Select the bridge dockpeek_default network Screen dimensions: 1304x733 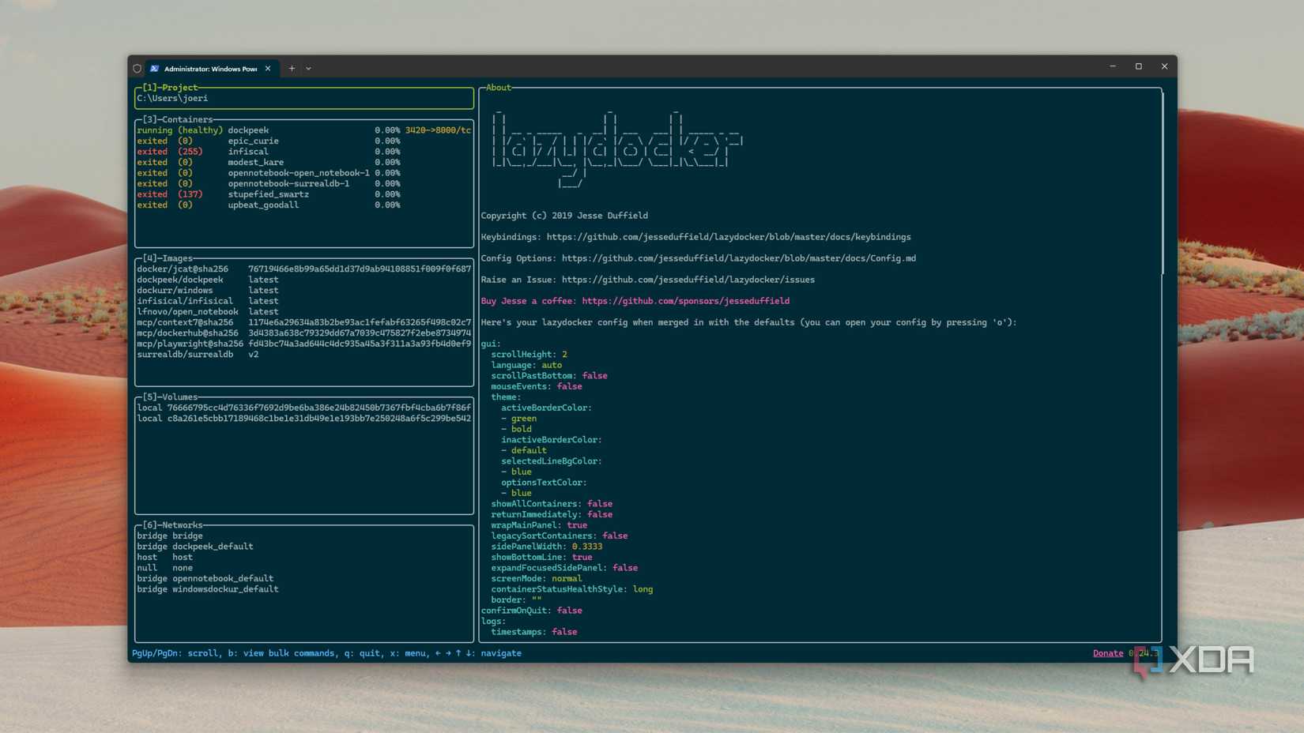tap(212, 546)
